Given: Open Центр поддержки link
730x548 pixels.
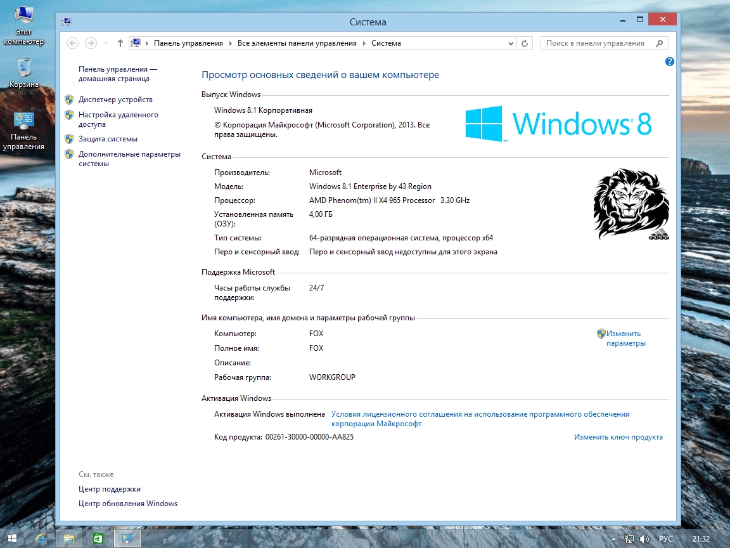Looking at the screenshot, I should point(110,489).
